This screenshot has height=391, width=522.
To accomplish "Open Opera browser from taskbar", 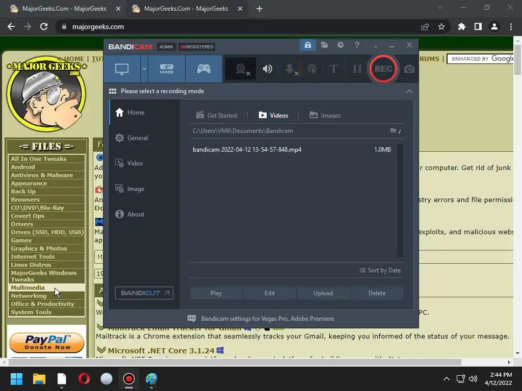I will pos(84,379).
